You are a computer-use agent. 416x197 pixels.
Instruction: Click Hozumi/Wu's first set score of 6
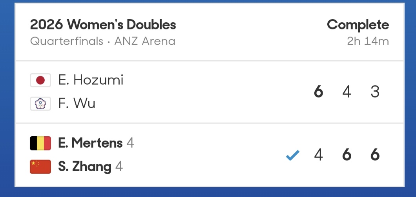coord(318,92)
